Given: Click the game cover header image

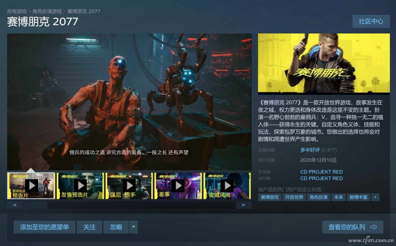Looking at the screenshot, I should [x=324, y=64].
